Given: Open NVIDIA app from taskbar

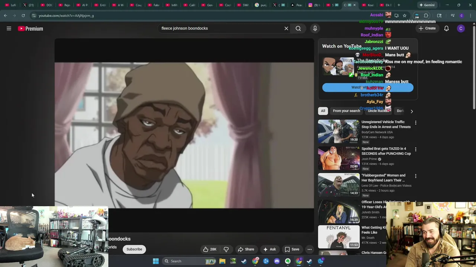Looking at the screenshot, I should (x=233, y=261).
